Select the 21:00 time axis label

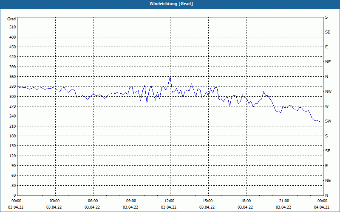tap(284, 201)
